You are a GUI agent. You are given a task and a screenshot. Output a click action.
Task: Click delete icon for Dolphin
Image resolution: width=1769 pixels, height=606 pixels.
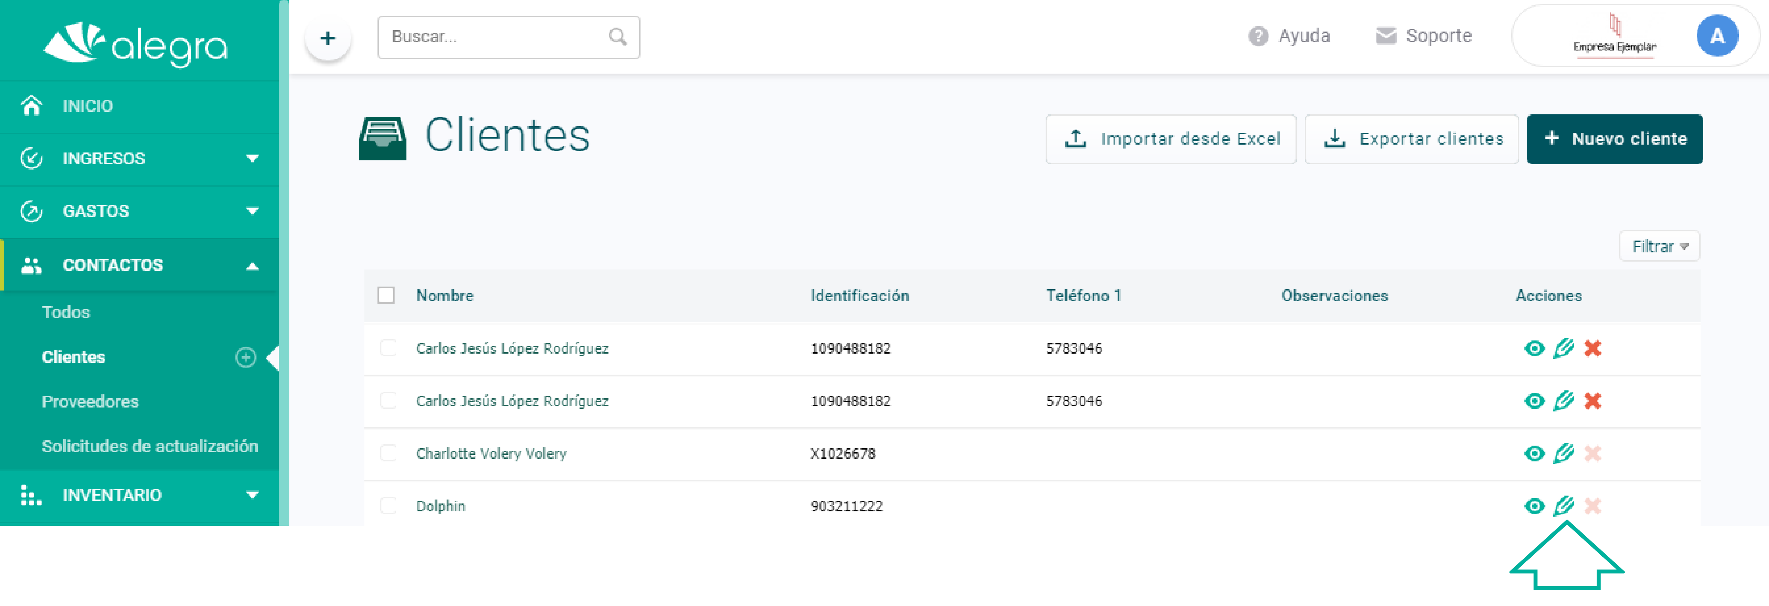(1592, 506)
